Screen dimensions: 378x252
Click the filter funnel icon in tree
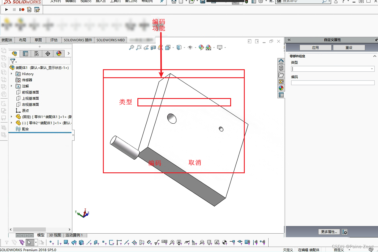click(13, 61)
